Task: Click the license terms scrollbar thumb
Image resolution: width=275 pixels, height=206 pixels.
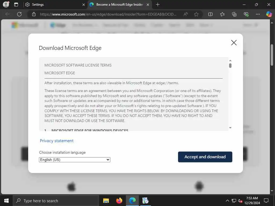Action: pyautogui.click(x=230, y=66)
